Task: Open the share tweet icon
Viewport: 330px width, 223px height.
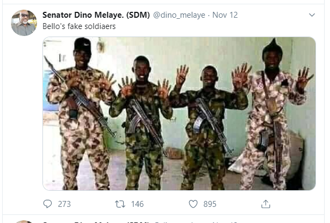Action: [x=266, y=204]
